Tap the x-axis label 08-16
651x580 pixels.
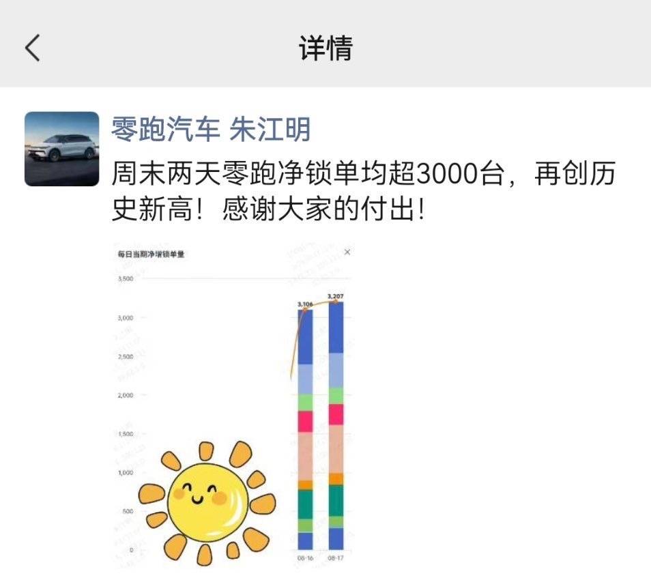point(305,556)
